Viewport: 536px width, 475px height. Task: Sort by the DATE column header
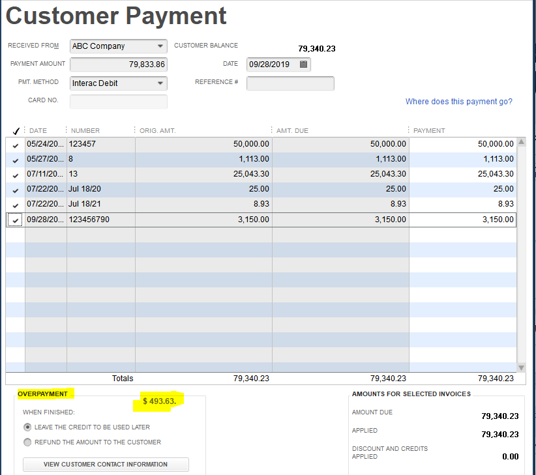38,131
